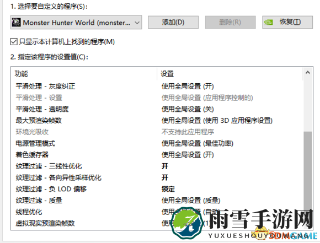320x243 pixels.
Task: Select the 着色缓存器 feature row
Action: [x=157, y=155]
